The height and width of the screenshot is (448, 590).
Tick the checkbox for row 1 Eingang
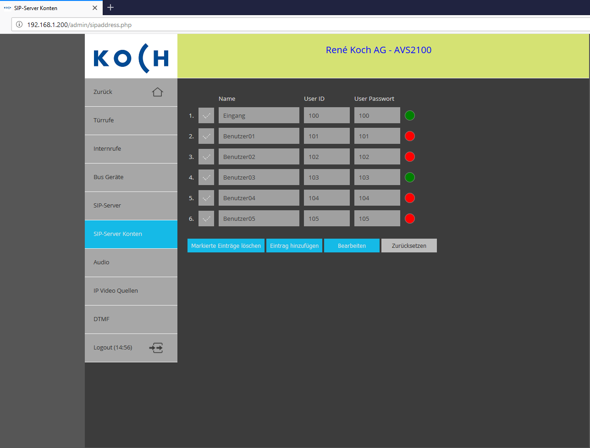206,115
